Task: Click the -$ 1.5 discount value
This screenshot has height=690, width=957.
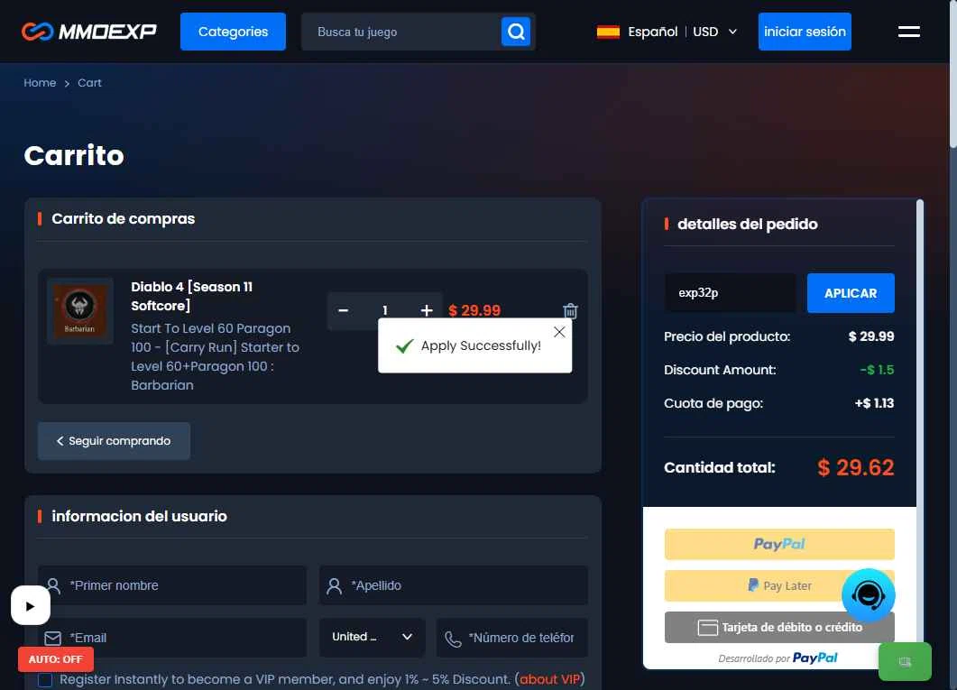Action: point(877,370)
